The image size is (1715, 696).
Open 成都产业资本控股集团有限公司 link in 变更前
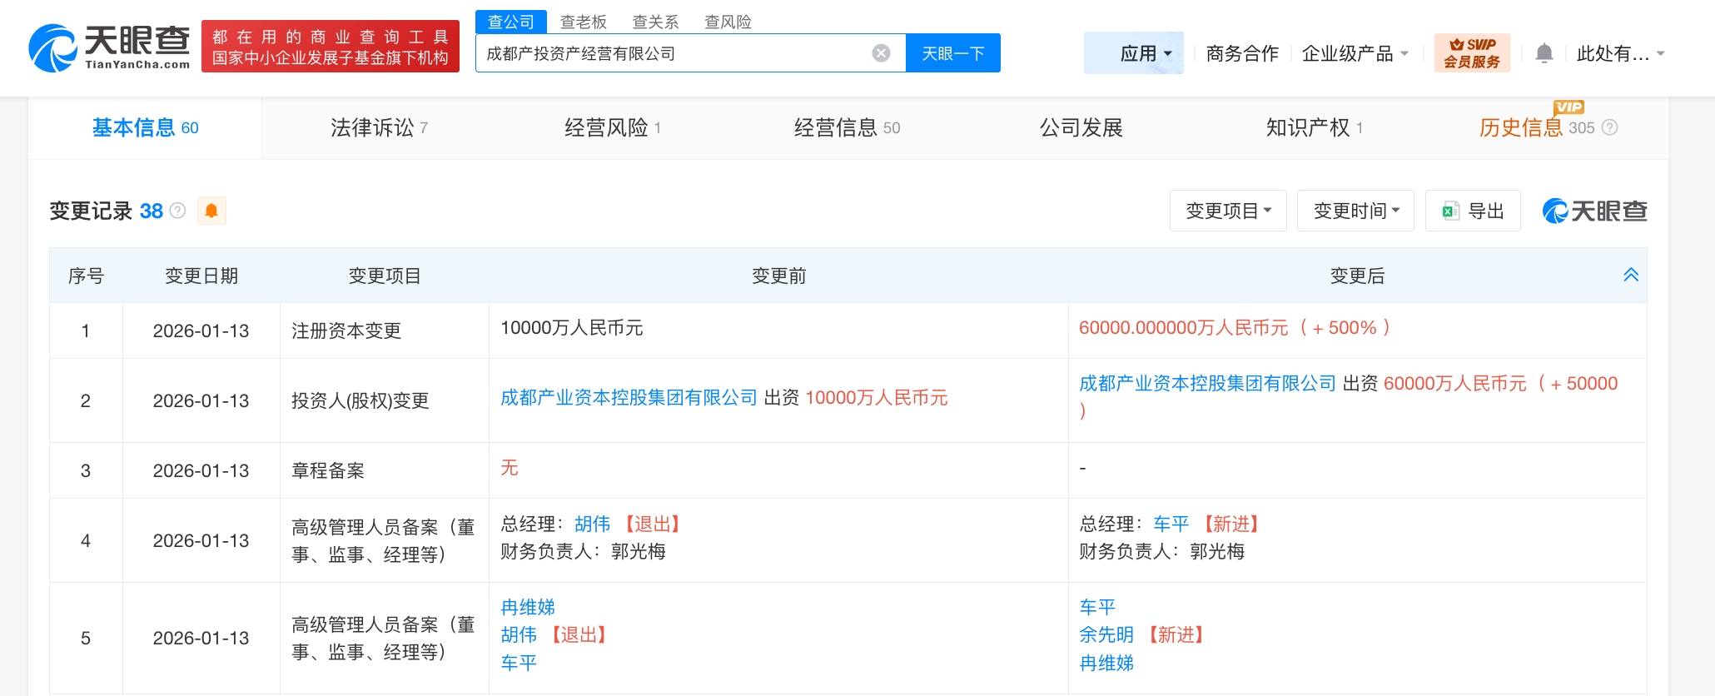[x=629, y=398]
